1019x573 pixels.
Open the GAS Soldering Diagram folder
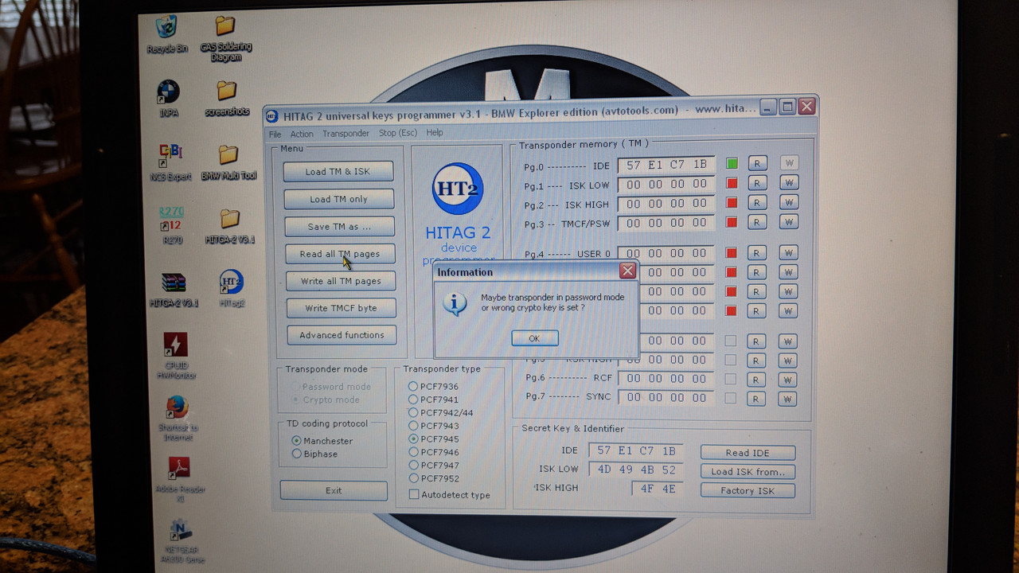click(x=226, y=38)
